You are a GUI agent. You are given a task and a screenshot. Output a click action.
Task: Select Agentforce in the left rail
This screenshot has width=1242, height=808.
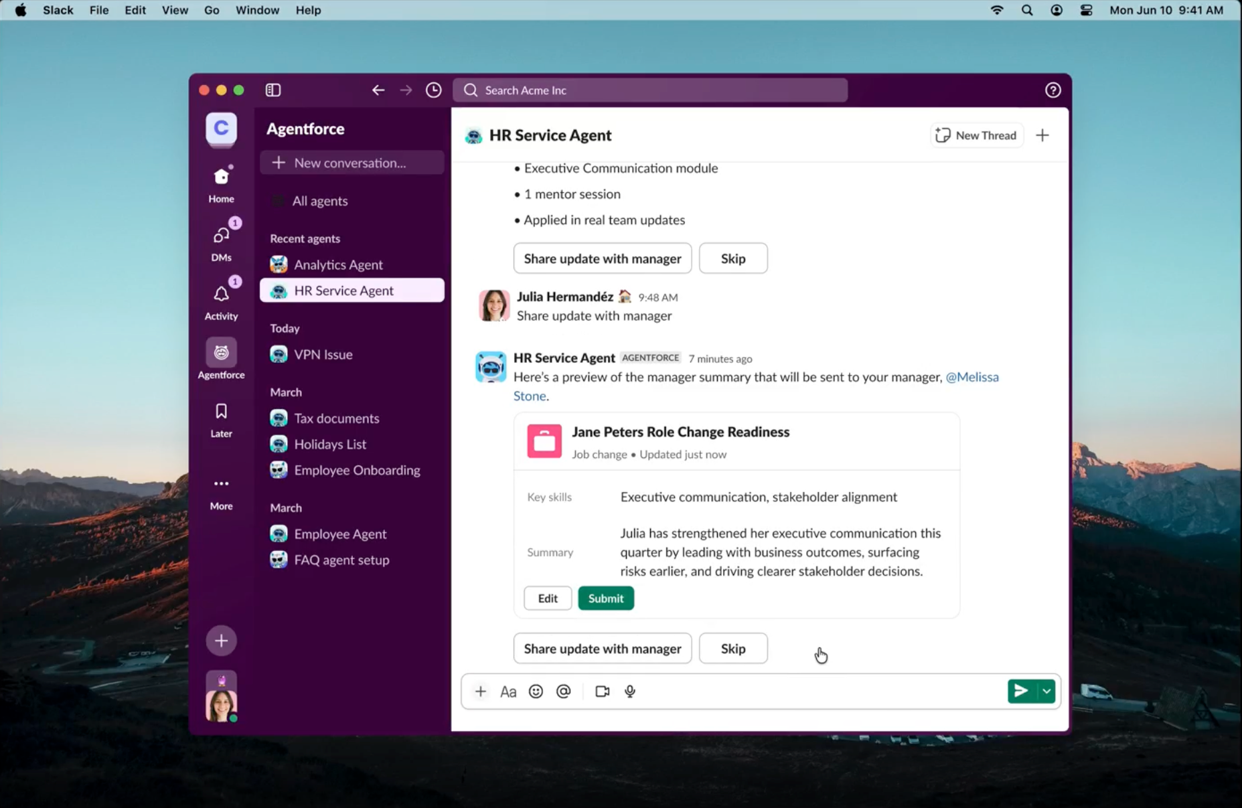click(x=221, y=359)
